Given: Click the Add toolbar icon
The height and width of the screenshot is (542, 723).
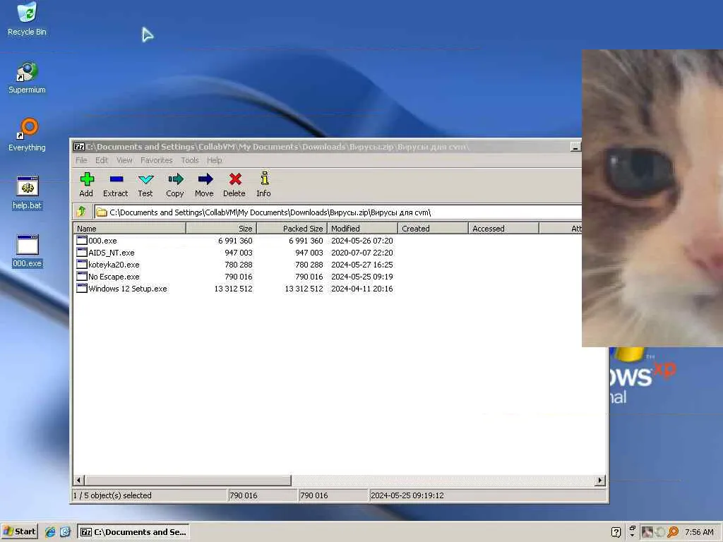Looking at the screenshot, I should point(87,179).
